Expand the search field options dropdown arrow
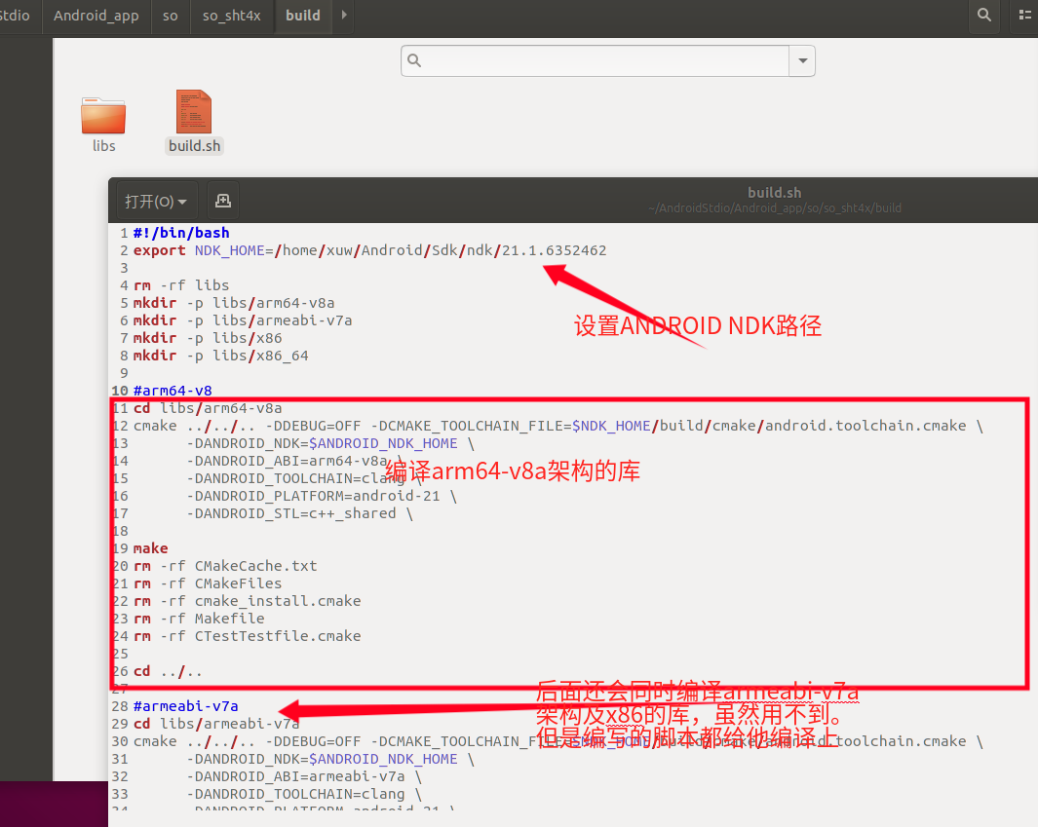Screen dimensions: 1038x827 802,60
